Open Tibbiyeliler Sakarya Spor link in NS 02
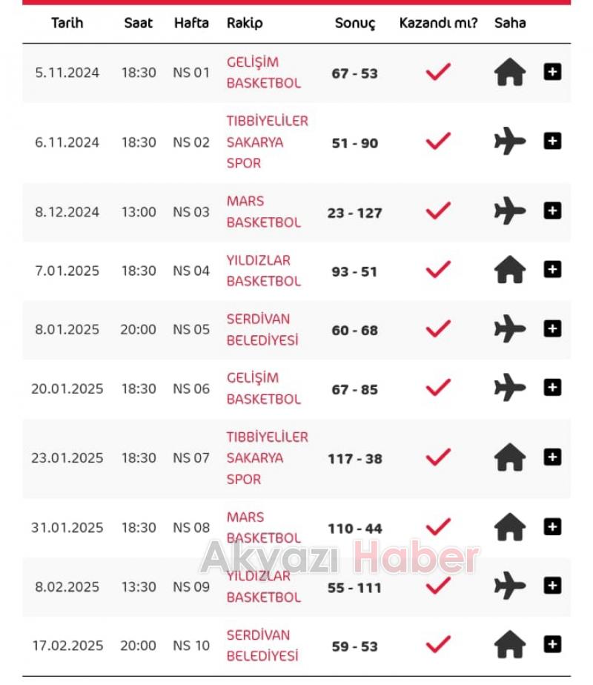The width and height of the screenshot is (593, 685). (267, 142)
